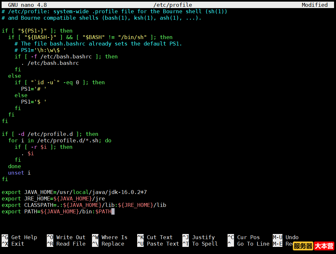Screen dimensions: 336x254
Task: Click the ^K Cut Text shortcut
Action: (x=155, y=237)
